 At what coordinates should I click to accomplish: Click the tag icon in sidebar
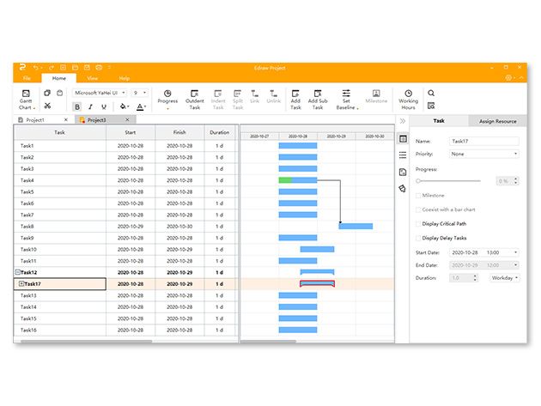402,189
